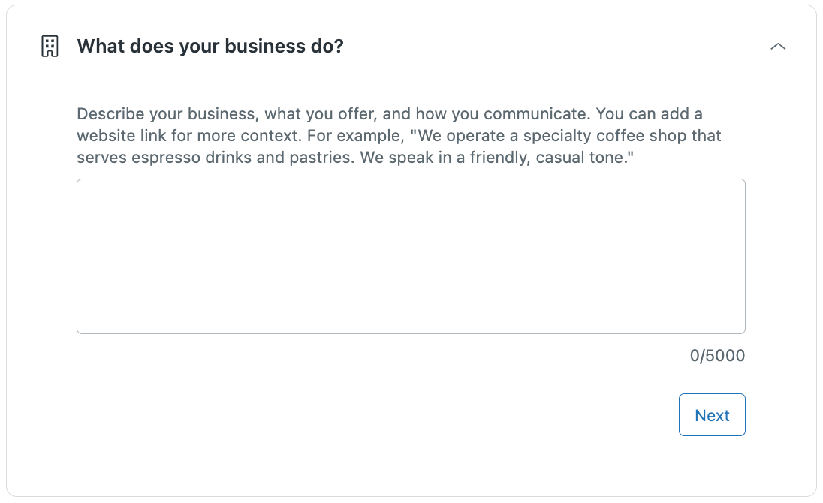Click the chevron arrow at the header's right
This screenshot has width=823, height=503.
[x=778, y=47]
